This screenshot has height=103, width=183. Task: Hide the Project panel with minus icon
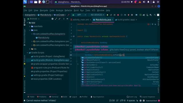pos(67,19)
